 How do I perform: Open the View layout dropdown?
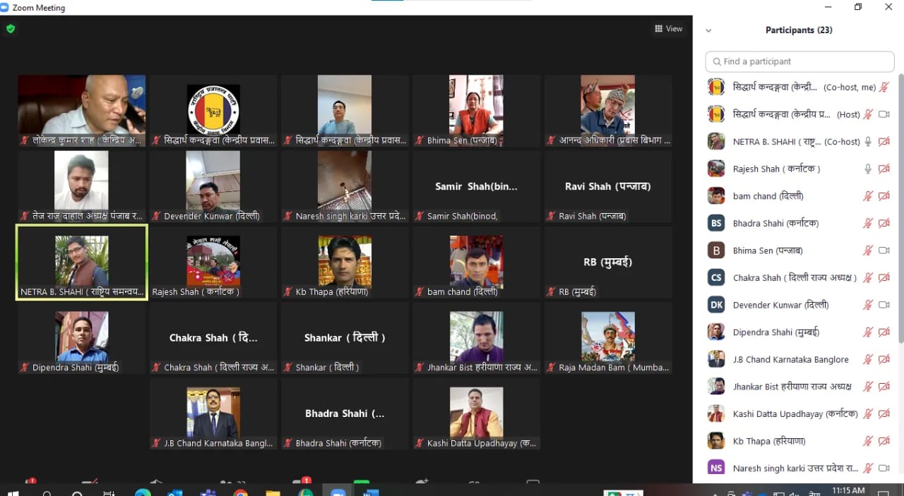[x=668, y=29]
